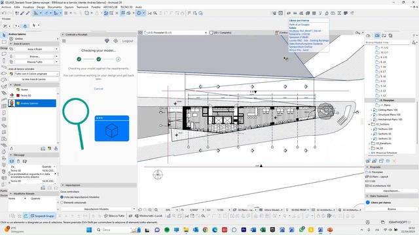Toggle the guide lines button in the top toolbar
This screenshot has height=235, width=419.
point(36,13)
